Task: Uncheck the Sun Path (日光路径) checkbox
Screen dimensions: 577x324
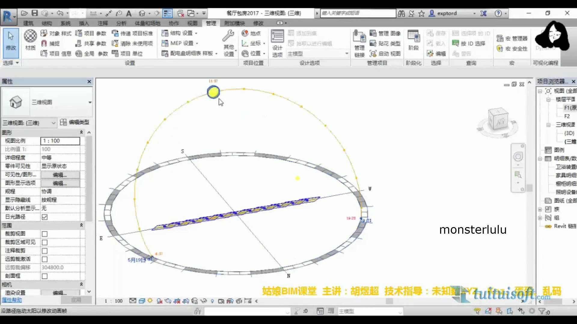Action: (x=45, y=217)
